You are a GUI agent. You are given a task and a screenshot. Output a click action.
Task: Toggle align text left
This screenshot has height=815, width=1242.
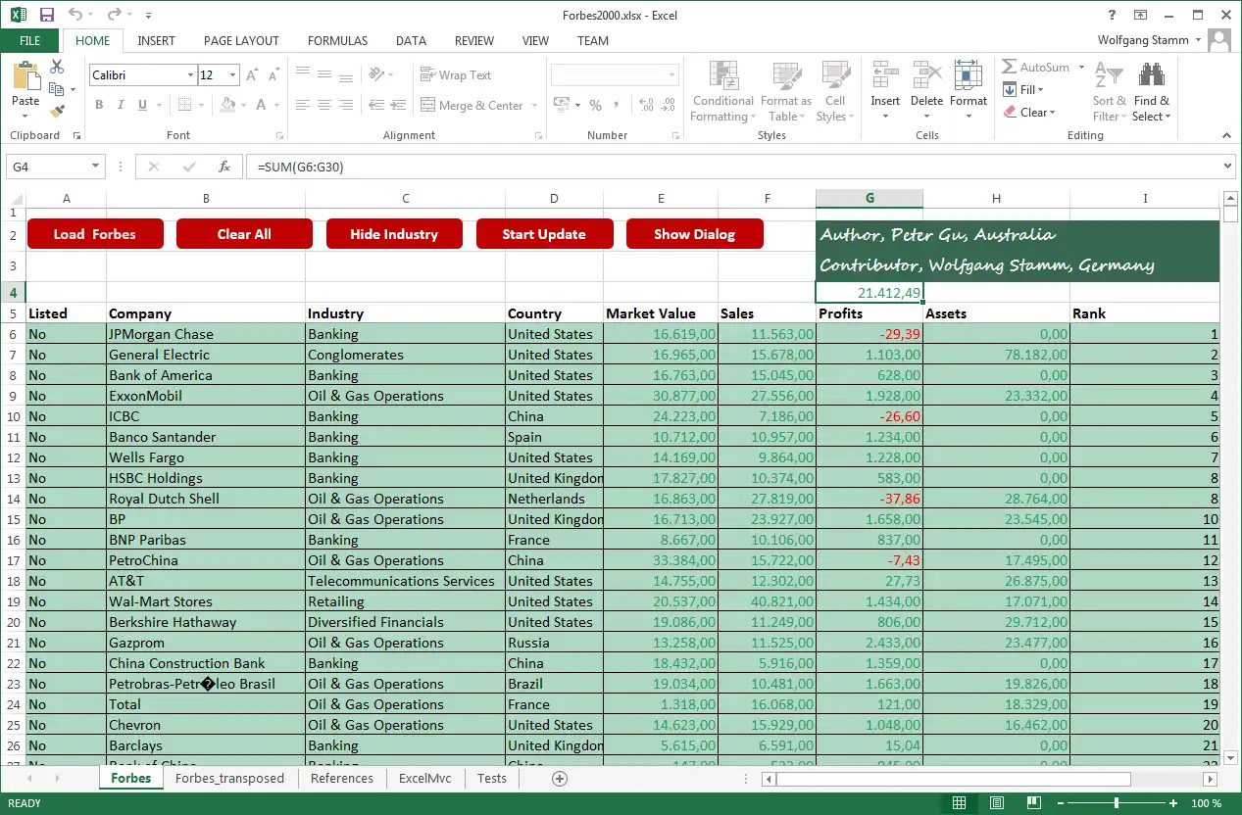tap(302, 105)
